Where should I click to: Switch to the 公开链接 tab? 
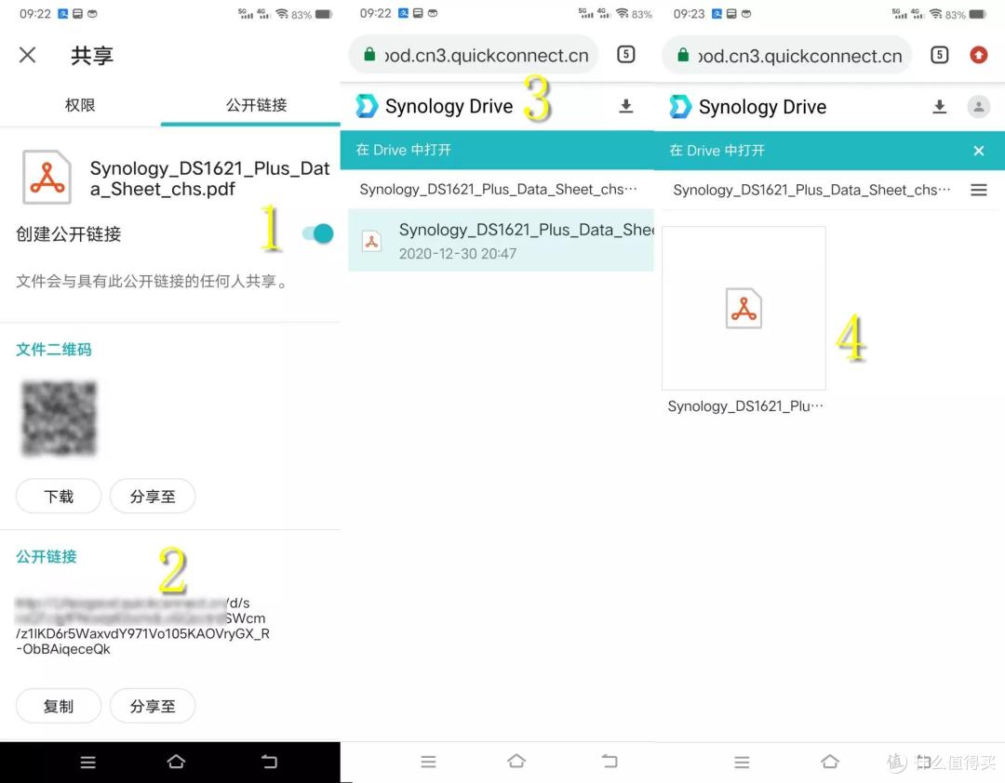click(257, 105)
